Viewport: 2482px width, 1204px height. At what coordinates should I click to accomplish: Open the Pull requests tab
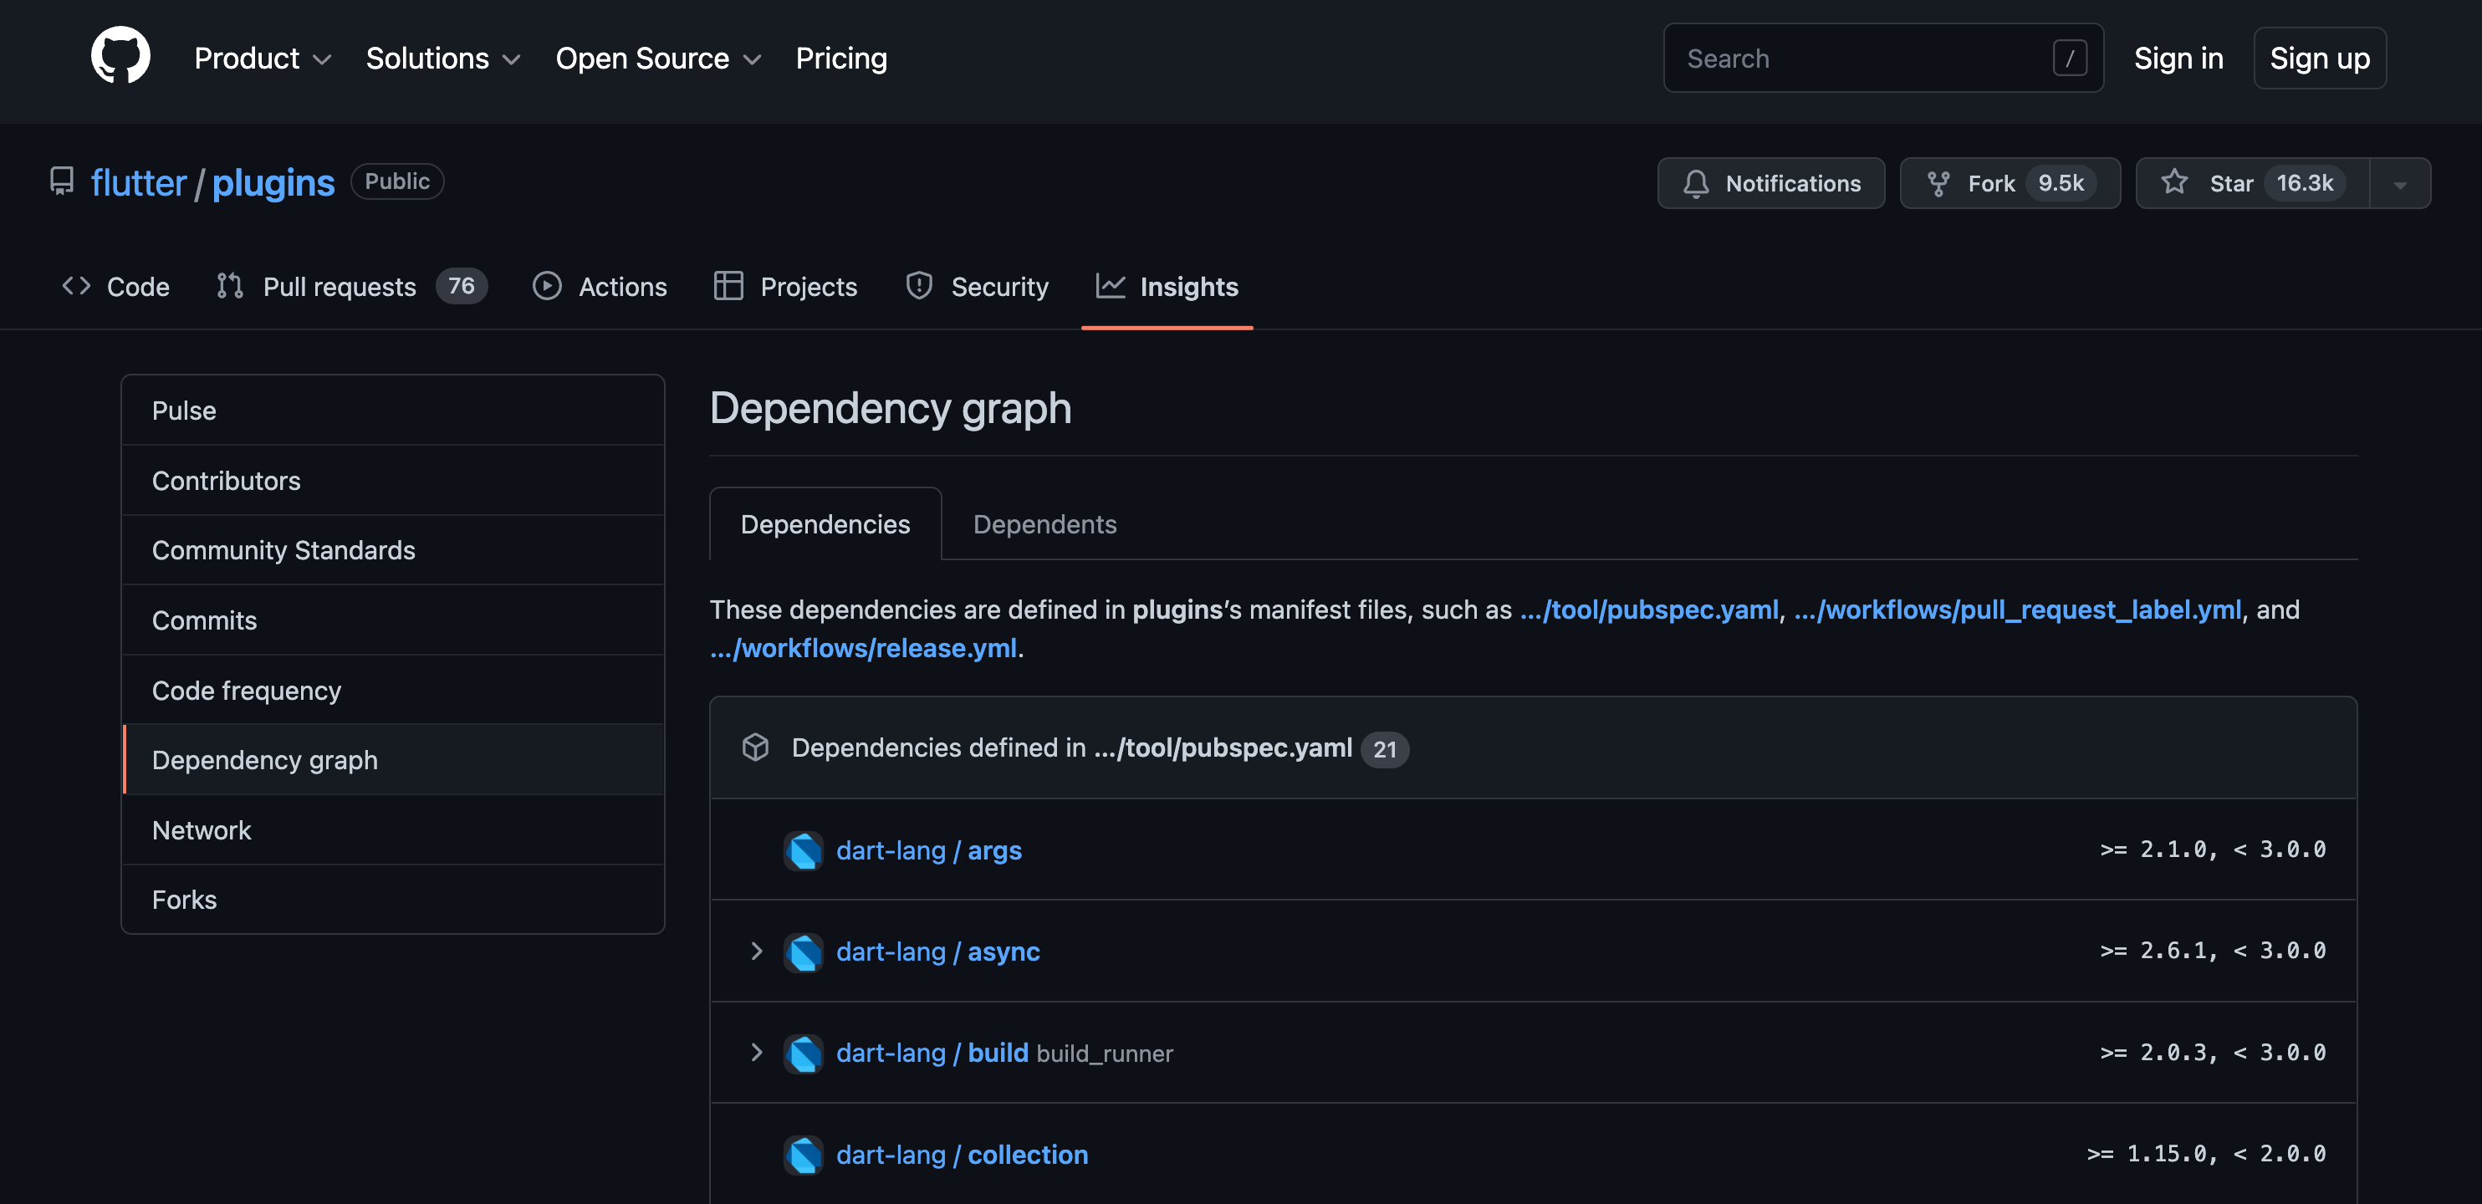pos(340,286)
